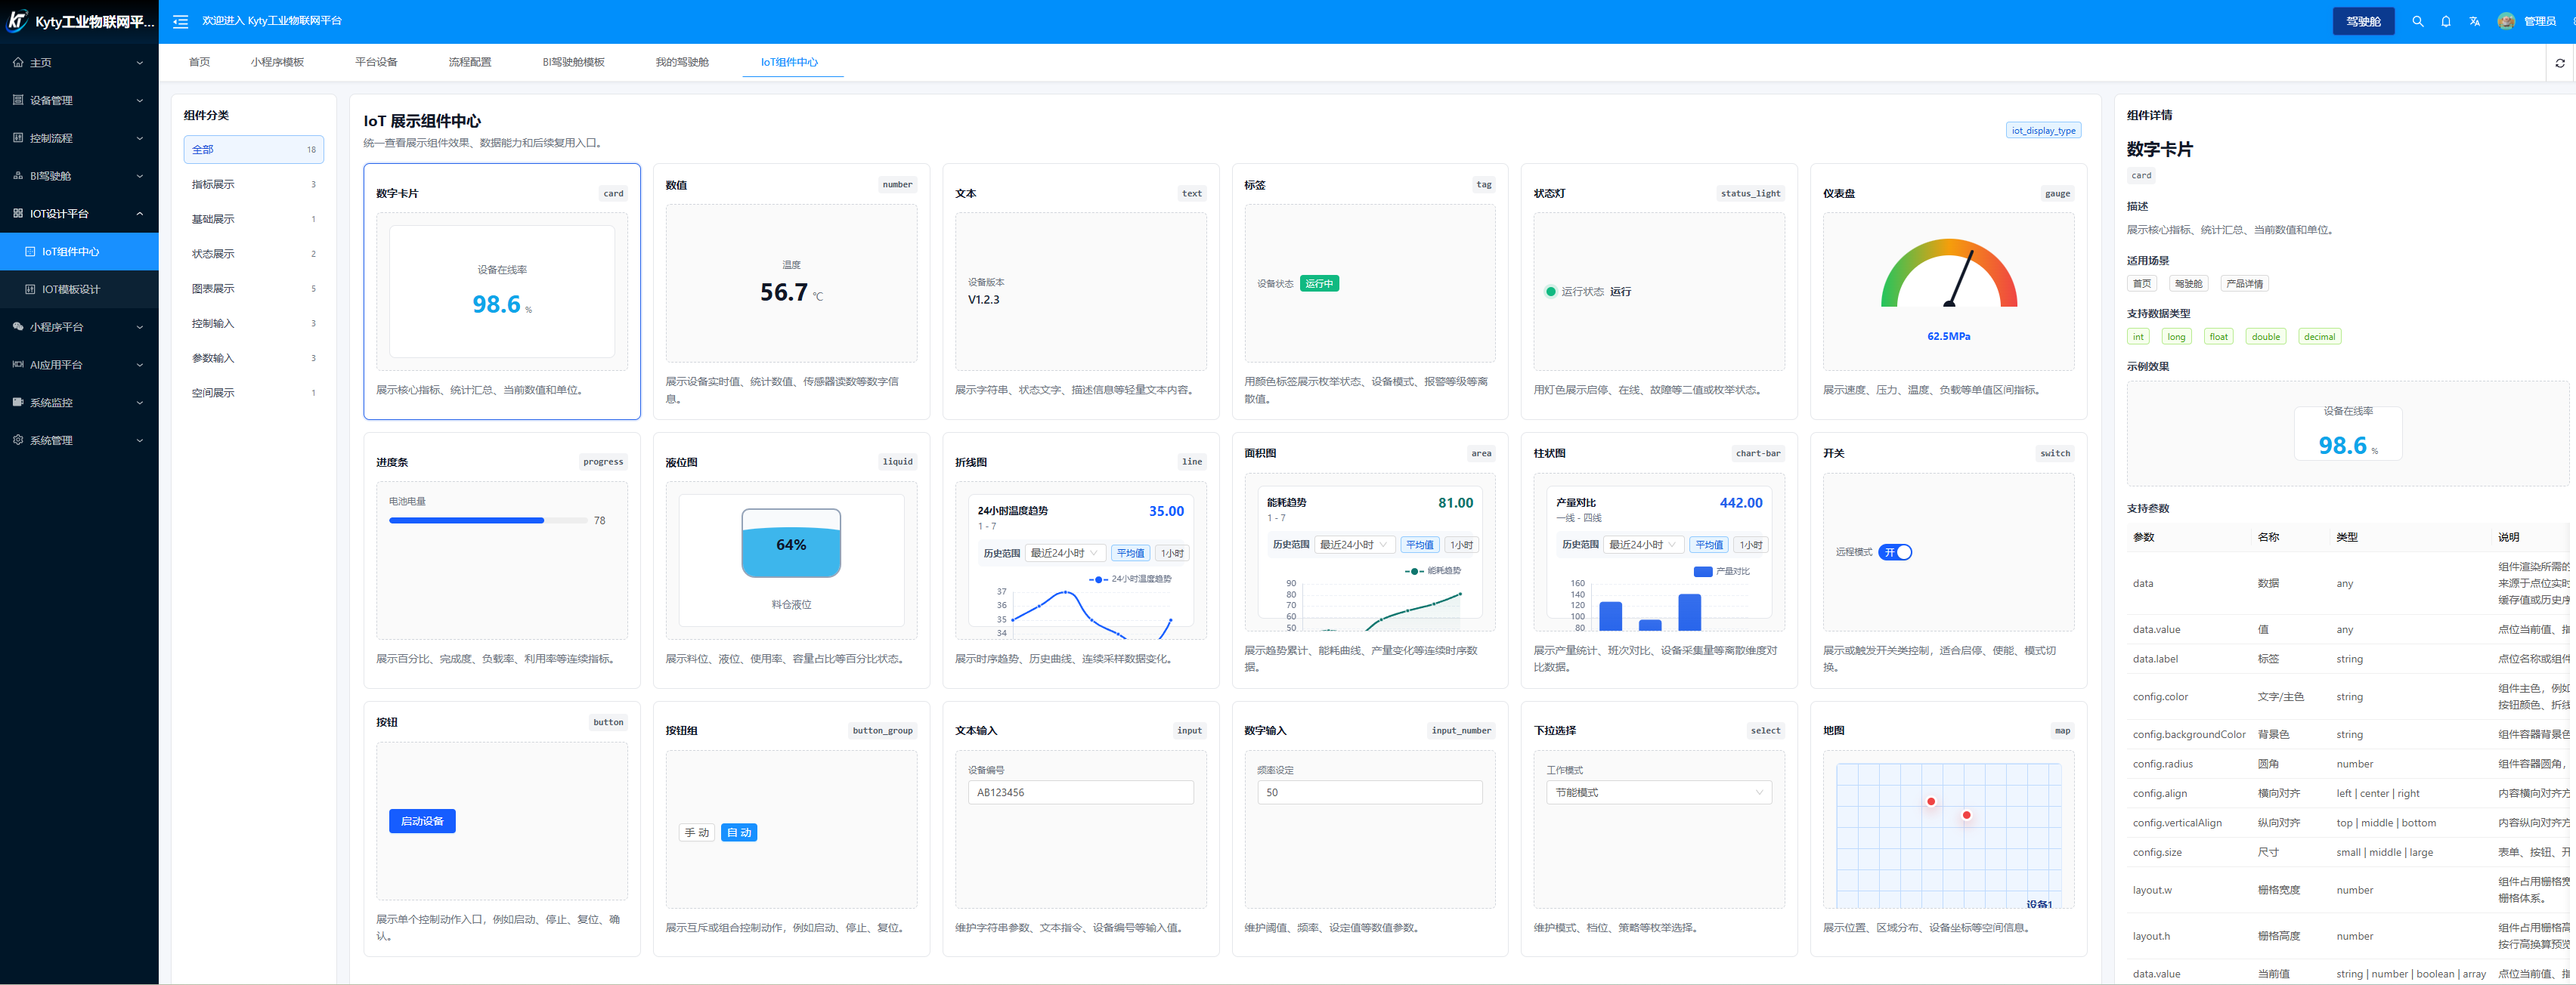Filter by 图表展示 category
Image resolution: width=2576 pixels, height=985 pixels.
click(x=254, y=289)
